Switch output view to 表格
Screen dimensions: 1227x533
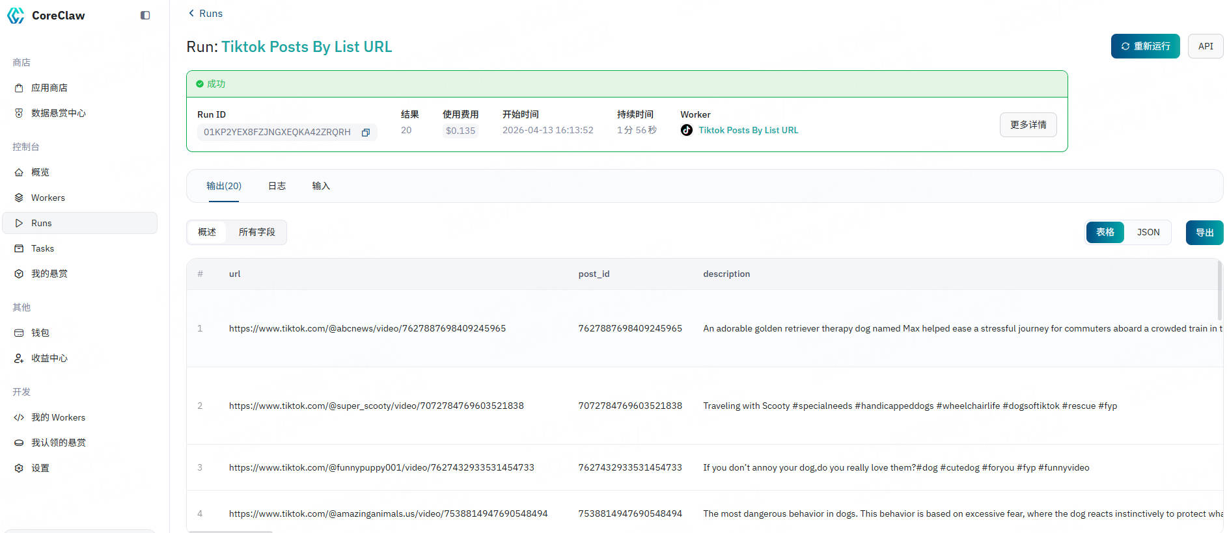1105,232
